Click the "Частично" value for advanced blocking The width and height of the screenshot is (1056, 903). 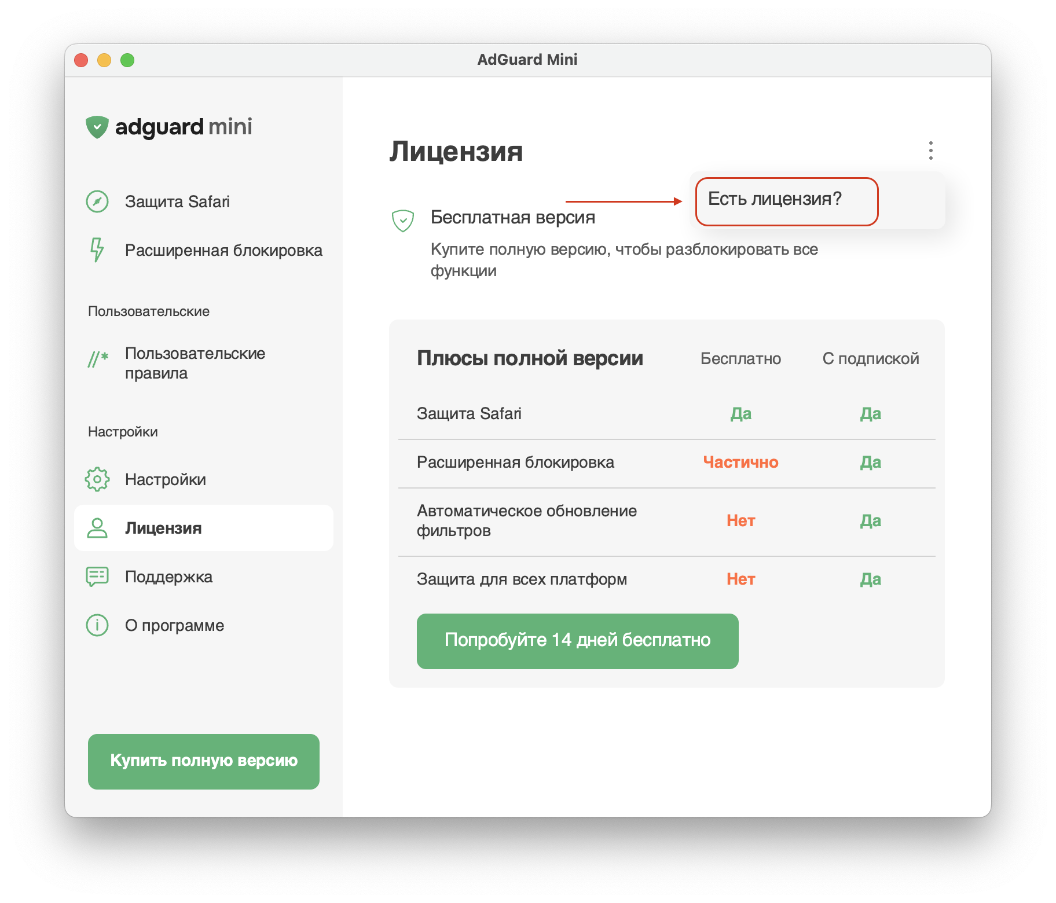click(x=740, y=462)
